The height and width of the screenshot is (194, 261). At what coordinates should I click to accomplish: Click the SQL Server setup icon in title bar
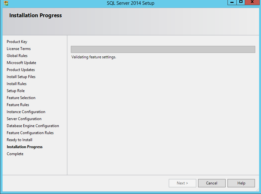click(6, 3)
